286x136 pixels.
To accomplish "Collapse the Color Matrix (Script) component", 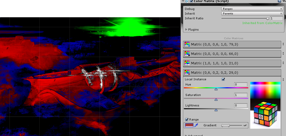I will 183,1.
